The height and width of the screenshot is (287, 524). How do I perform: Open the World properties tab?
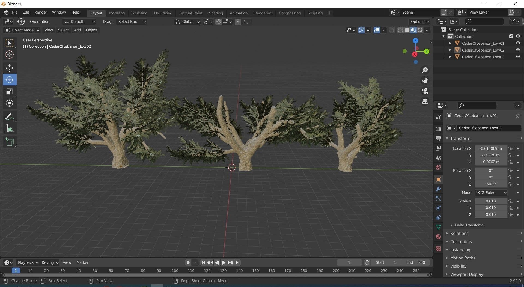[438, 167]
